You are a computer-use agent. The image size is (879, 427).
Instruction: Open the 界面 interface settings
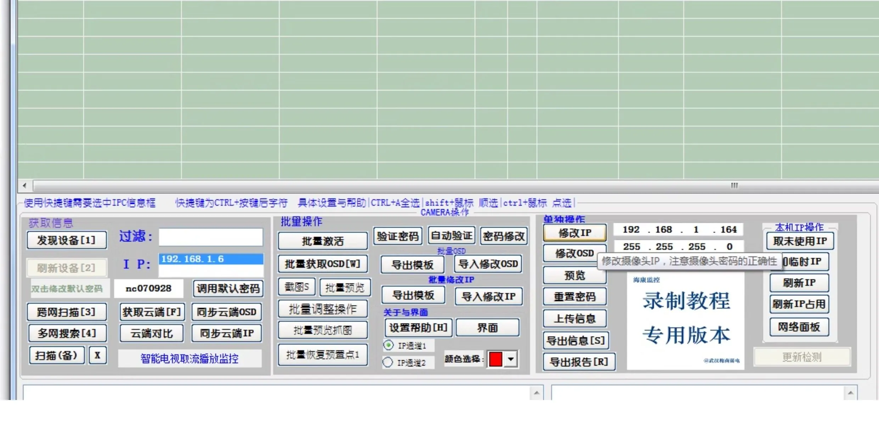click(487, 327)
